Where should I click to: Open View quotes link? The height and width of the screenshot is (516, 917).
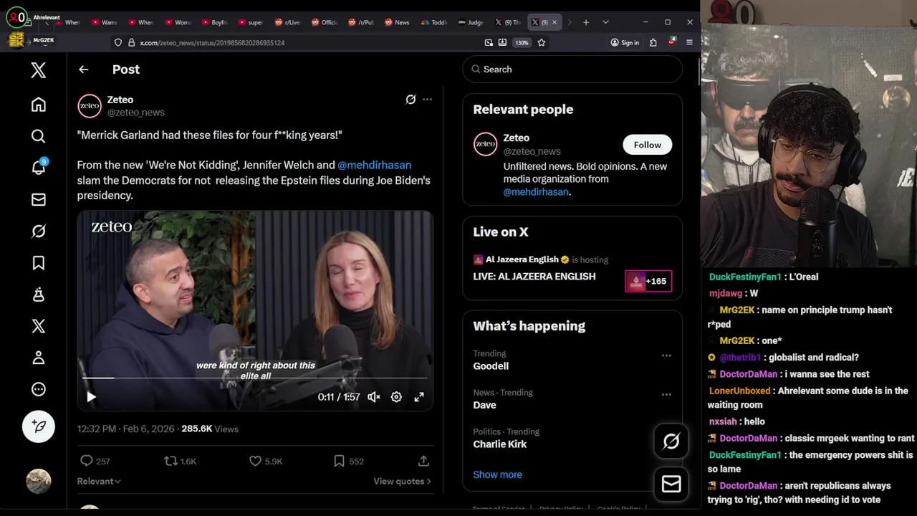pyautogui.click(x=402, y=481)
